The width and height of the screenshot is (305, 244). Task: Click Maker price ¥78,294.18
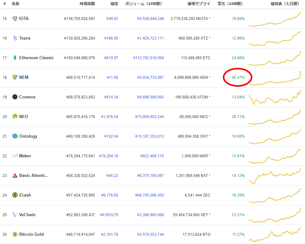(108, 156)
